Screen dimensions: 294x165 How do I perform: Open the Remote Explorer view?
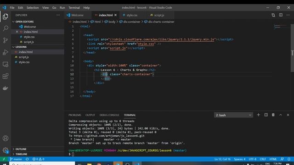(x=6, y=64)
